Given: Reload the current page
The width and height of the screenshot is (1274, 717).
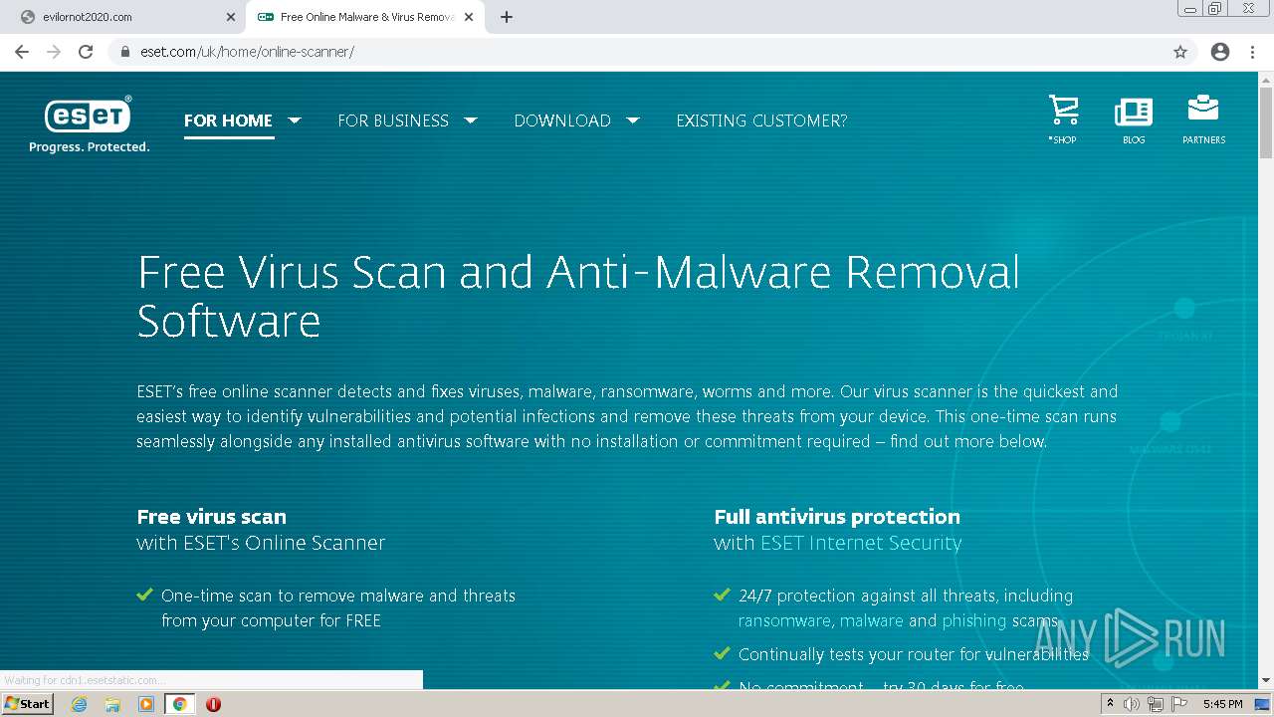Looking at the screenshot, I should 86,52.
